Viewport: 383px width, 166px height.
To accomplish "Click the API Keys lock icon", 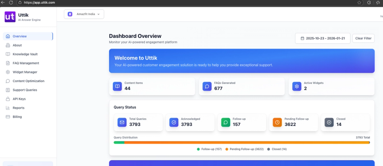I will (8, 99).
